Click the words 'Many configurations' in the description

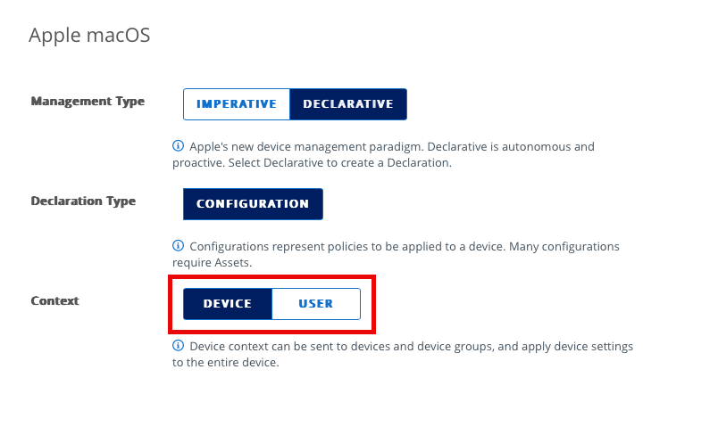(x=564, y=246)
